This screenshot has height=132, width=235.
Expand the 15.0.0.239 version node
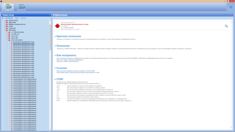7,38
